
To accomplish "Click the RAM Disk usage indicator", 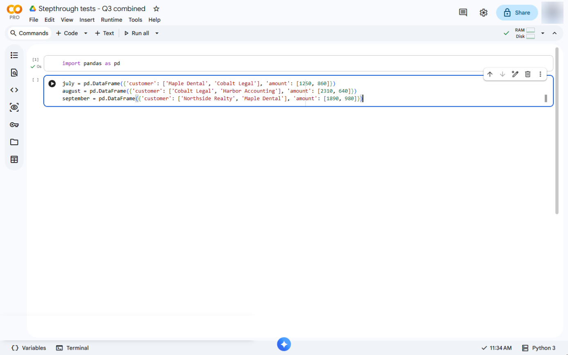I will coord(525,33).
